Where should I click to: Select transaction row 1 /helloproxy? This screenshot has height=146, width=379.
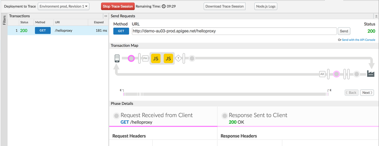point(58,31)
